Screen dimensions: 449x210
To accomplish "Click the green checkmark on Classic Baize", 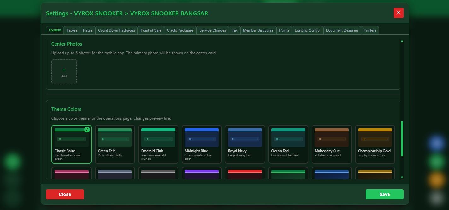I will [x=87, y=130].
